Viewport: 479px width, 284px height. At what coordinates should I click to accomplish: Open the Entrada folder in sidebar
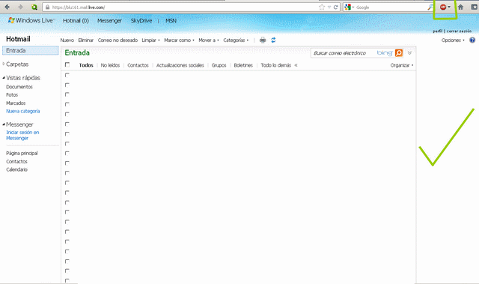(30, 50)
